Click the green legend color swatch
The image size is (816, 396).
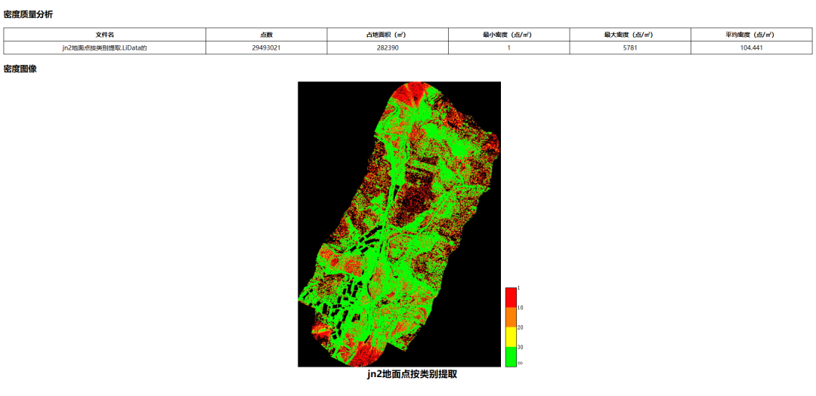tap(511, 357)
